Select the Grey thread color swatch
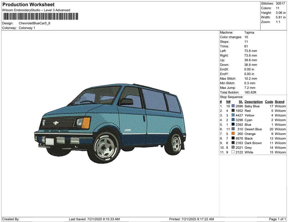This screenshot has width=288, height=222. (x=233, y=147)
